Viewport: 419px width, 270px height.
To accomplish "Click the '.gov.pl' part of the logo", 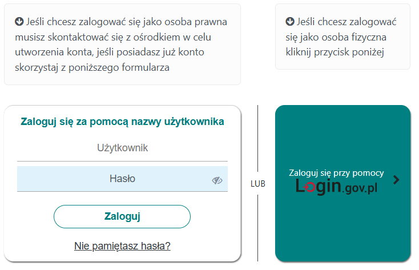I will tap(360, 188).
